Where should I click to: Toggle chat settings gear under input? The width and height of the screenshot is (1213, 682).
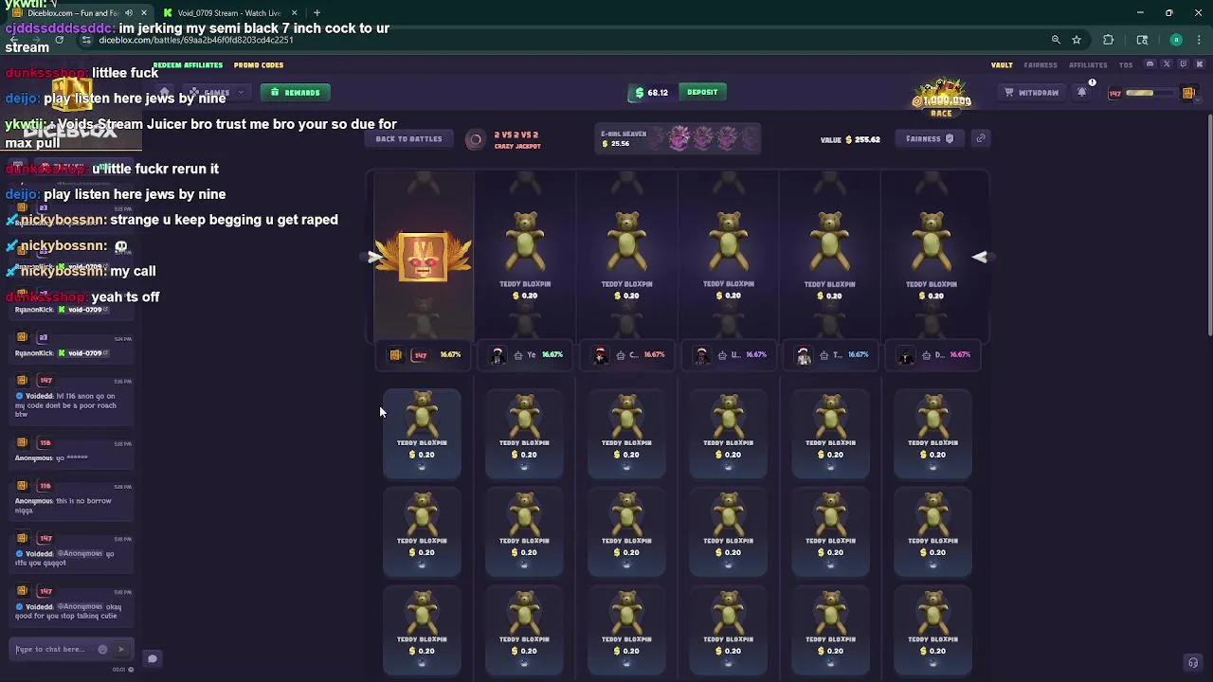pyautogui.click(x=131, y=670)
